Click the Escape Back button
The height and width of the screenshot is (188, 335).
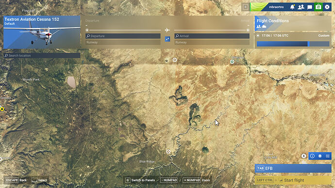point(17,180)
